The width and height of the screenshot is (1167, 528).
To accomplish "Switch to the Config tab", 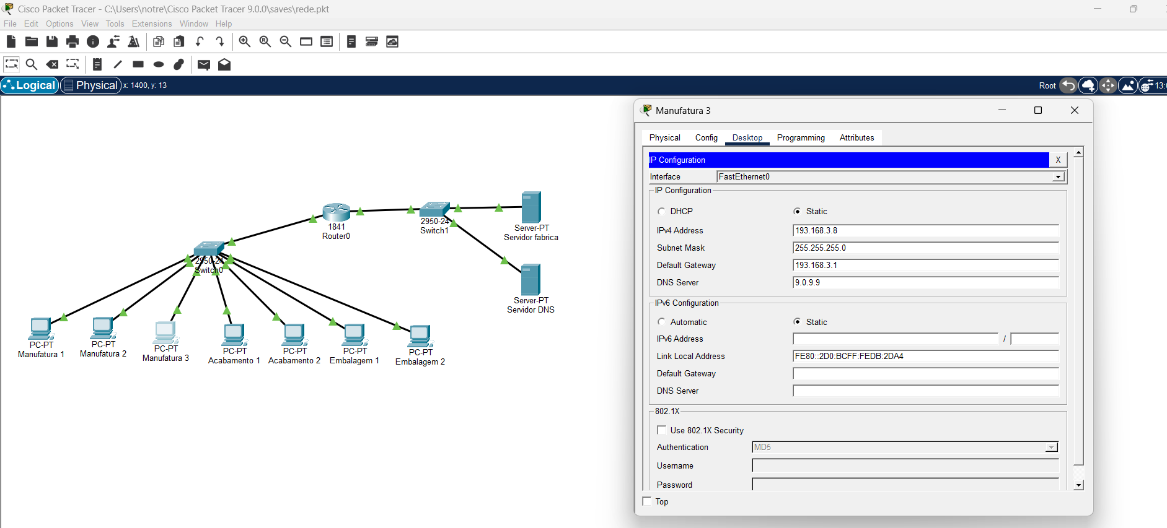I will [x=706, y=137].
